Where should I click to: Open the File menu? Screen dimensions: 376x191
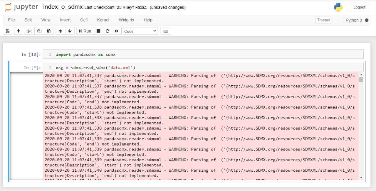[11, 20]
